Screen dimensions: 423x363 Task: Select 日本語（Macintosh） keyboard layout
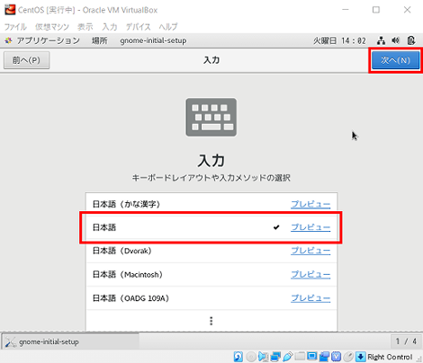coord(211,274)
